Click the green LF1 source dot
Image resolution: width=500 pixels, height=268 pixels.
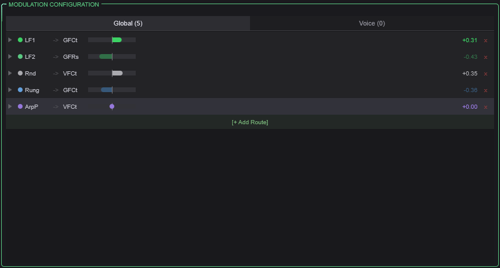pyautogui.click(x=20, y=40)
